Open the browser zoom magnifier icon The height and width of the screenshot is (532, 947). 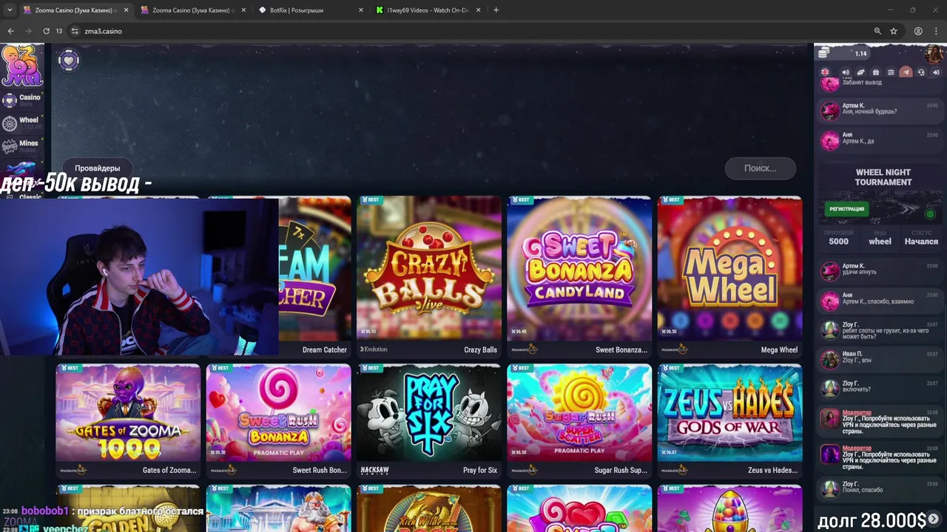[877, 31]
